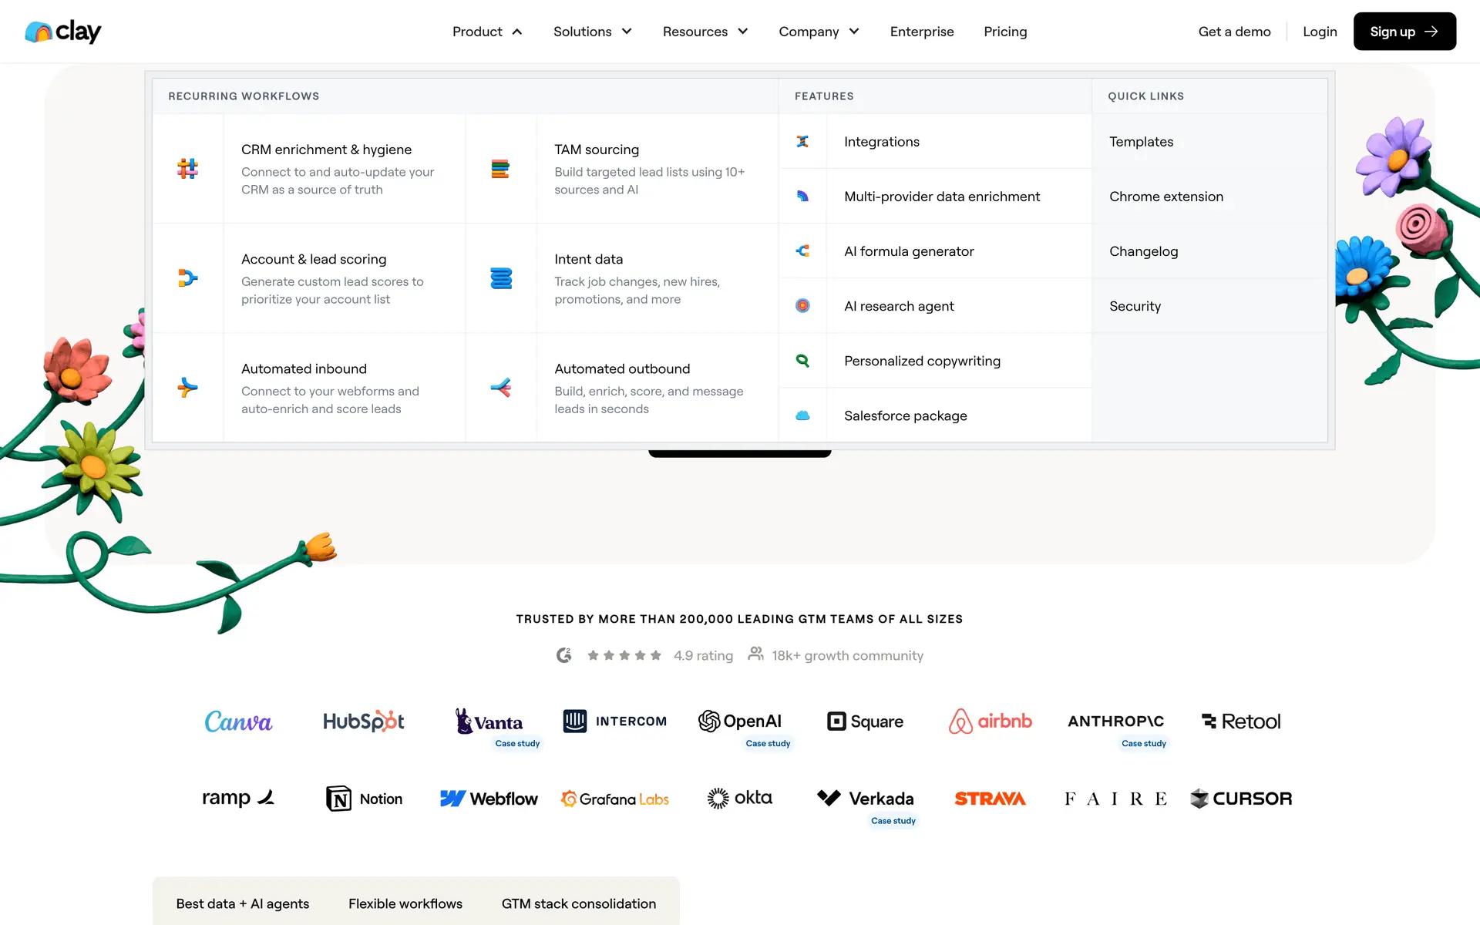Click the CRM enrichment & hygiene icon
1480x925 pixels.
[187, 169]
